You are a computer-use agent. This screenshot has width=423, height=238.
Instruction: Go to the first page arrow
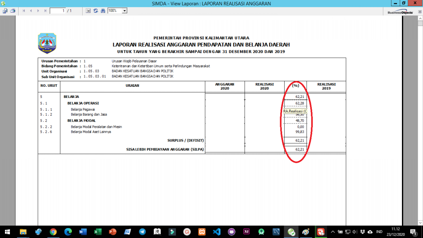24,11
